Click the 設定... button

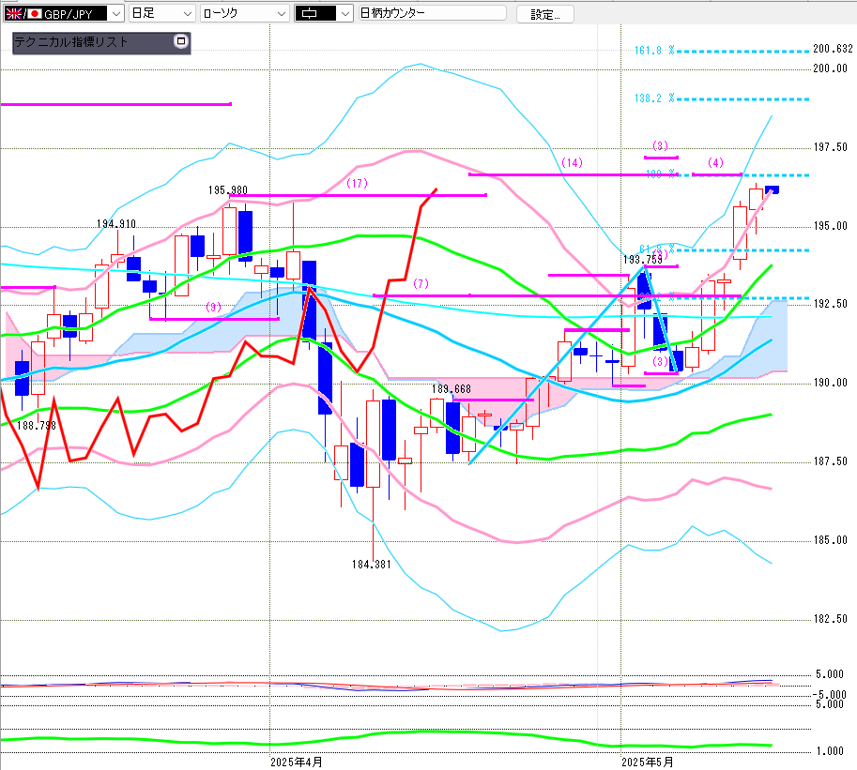(545, 14)
